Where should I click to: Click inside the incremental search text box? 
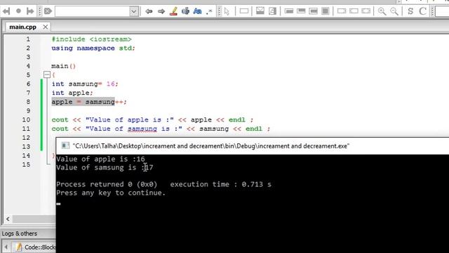[92, 11]
